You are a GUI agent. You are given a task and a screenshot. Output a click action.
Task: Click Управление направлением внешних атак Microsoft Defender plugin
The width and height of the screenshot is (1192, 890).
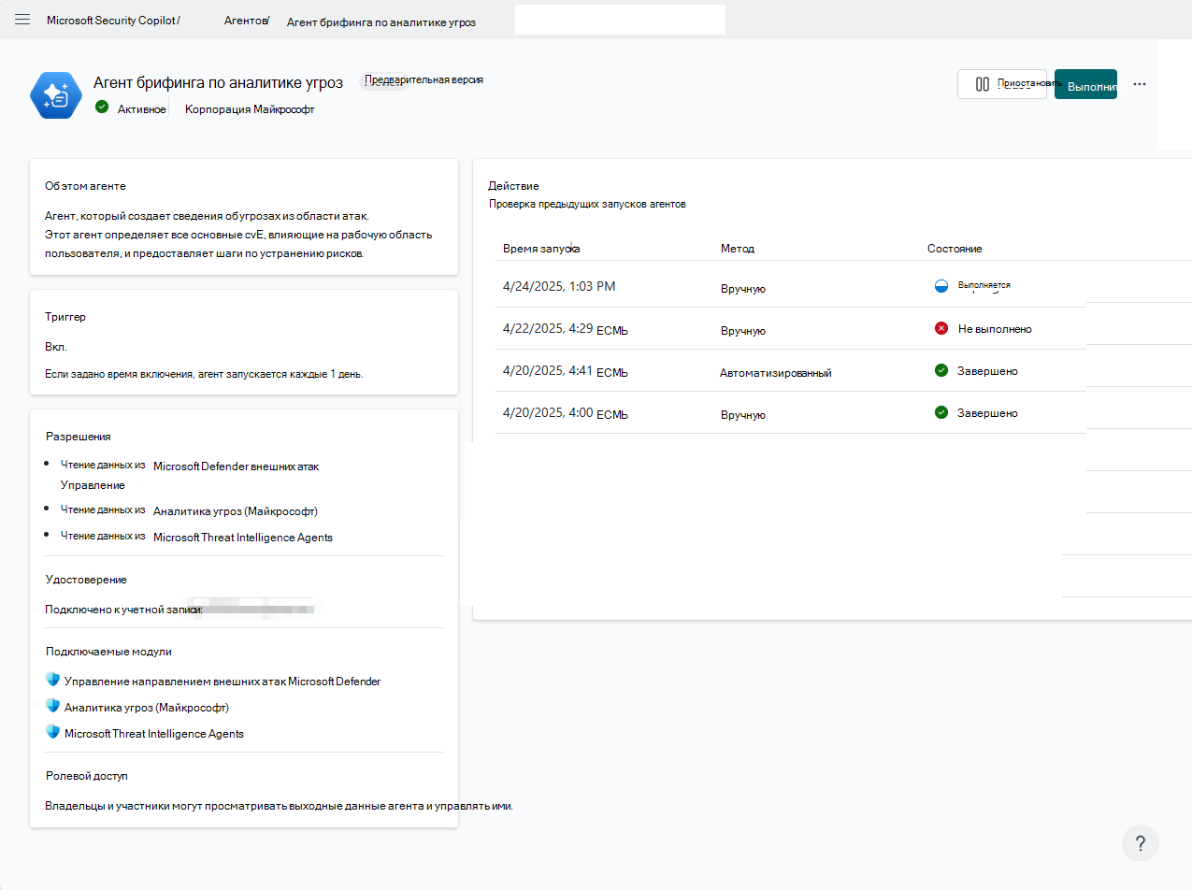coord(223,682)
